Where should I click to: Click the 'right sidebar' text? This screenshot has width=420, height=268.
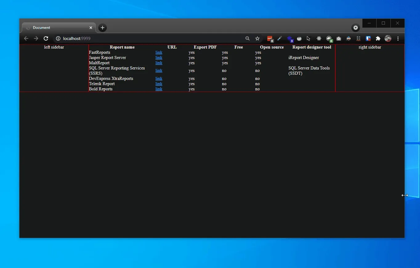pos(370,47)
